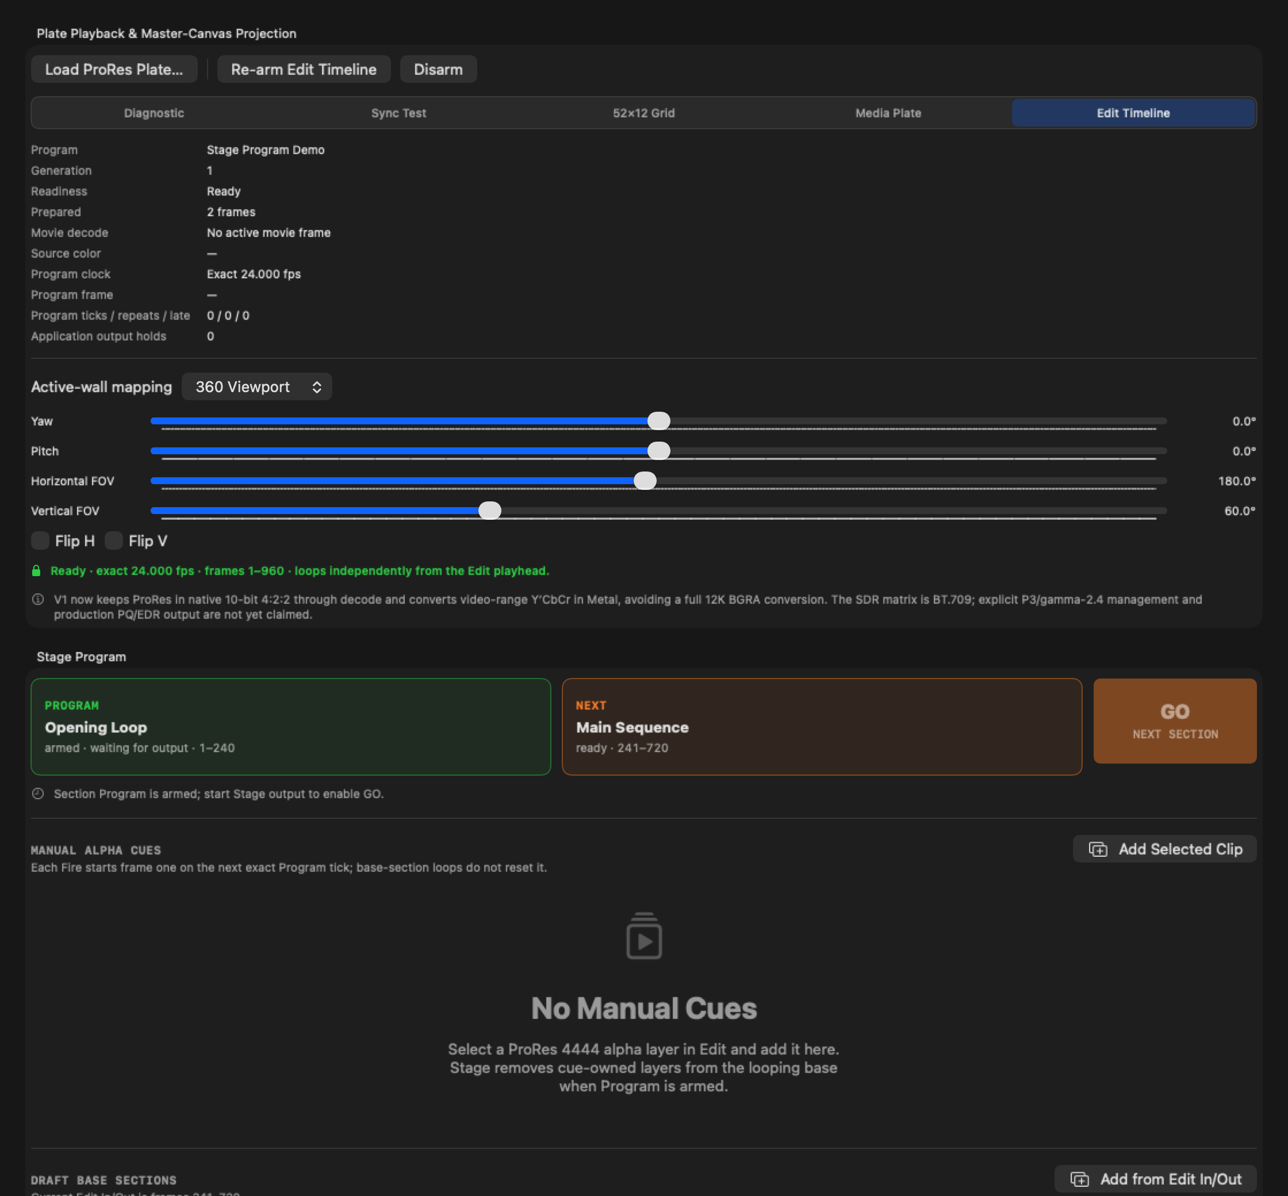Click the '0 / 0 / 0' ticks value

[x=228, y=315]
